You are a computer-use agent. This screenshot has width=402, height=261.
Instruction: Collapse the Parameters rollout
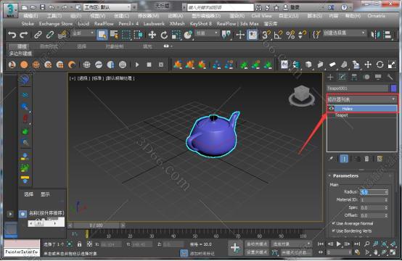coord(345,176)
